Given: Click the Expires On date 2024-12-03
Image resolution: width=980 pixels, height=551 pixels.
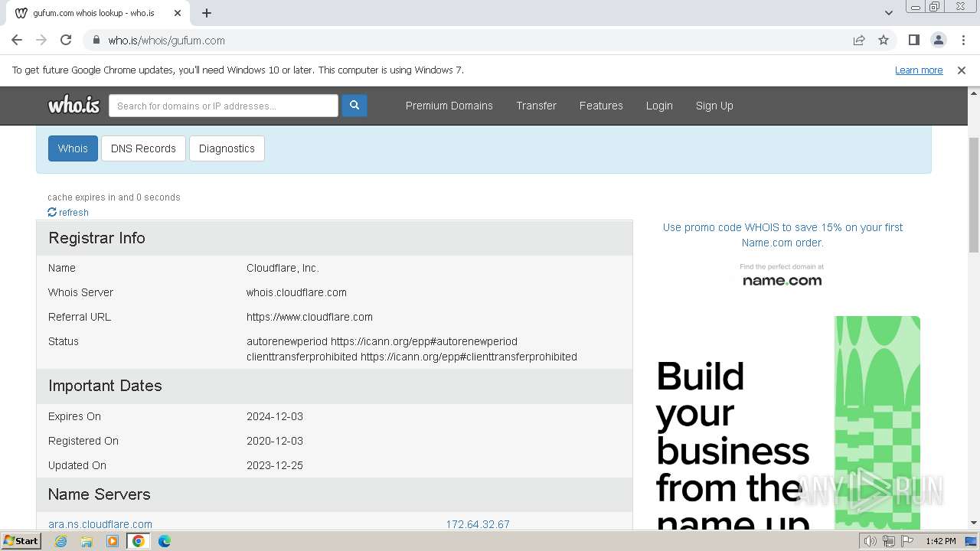Looking at the screenshot, I should [275, 416].
